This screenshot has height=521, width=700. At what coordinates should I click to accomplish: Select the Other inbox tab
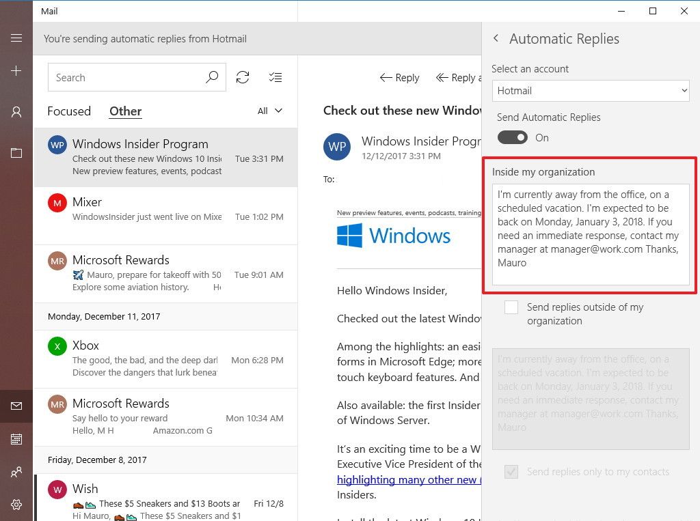[x=125, y=111]
